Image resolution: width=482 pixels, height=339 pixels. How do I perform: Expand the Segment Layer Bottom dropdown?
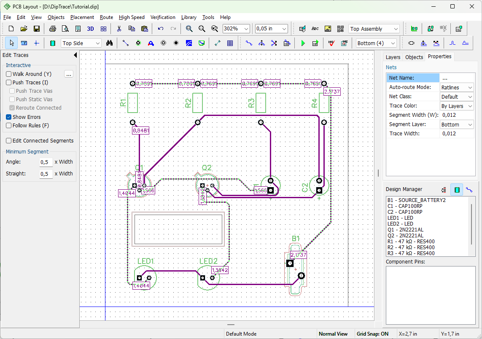coord(470,124)
